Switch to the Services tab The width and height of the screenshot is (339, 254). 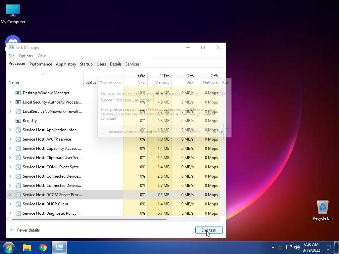[x=132, y=64]
